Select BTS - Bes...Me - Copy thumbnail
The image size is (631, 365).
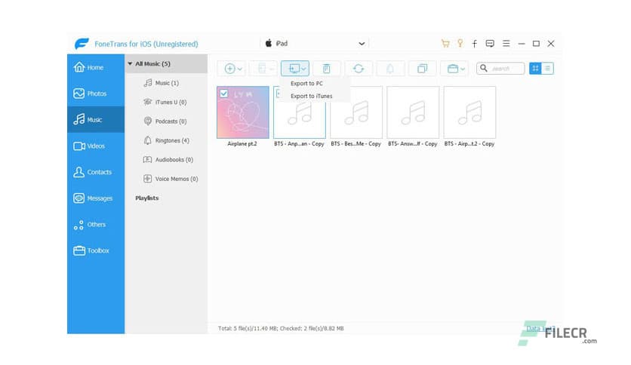tap(356, 112)
